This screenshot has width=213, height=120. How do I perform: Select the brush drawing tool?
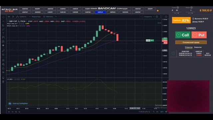[3, 29]
